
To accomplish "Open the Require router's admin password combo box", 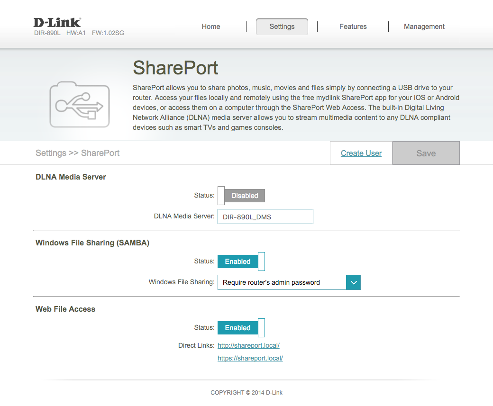I will coord(282,282).
